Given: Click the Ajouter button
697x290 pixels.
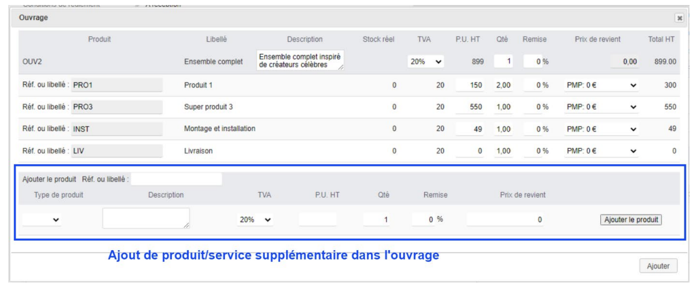Looking at the screenshot, I should pyautogui.click(x=658, y=266).
